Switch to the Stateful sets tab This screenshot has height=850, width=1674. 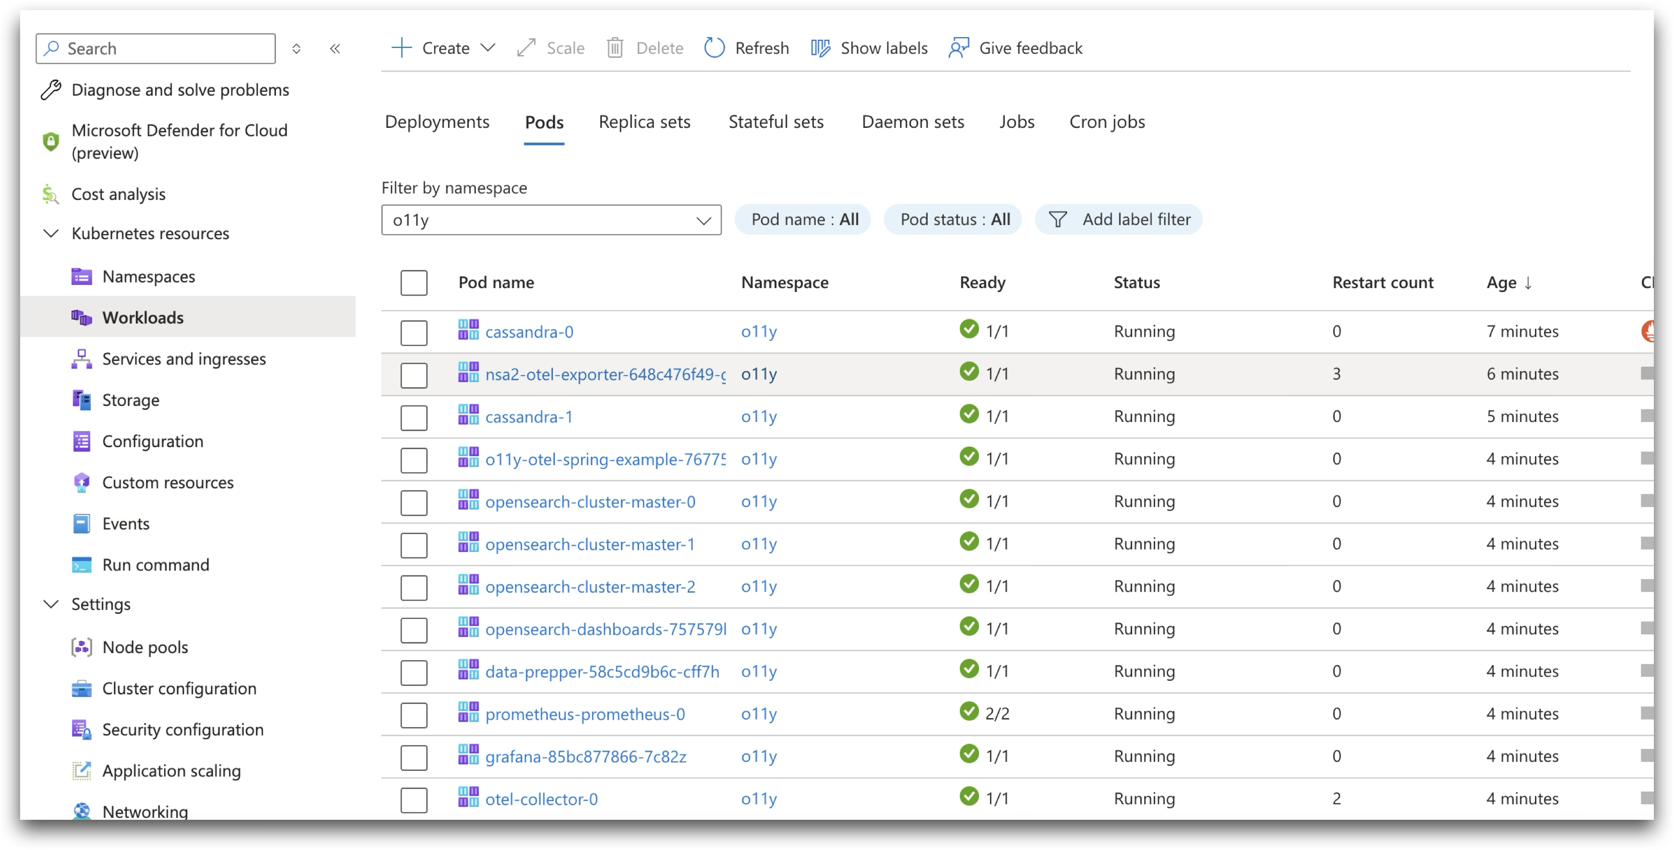click(x=776, y=122)
